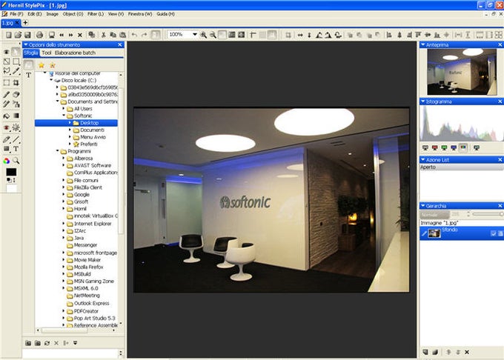504x360 pixels.
Task: Switch to the Tool tab
Action: coord(46,53)
